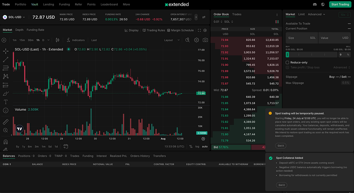354x193 pixels.
Task: Select the crosshair cursor tool
Action: [6, 51]
